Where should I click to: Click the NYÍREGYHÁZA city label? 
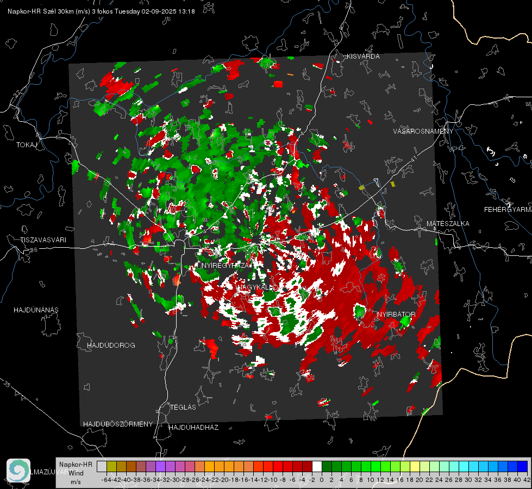pos(225,265)
